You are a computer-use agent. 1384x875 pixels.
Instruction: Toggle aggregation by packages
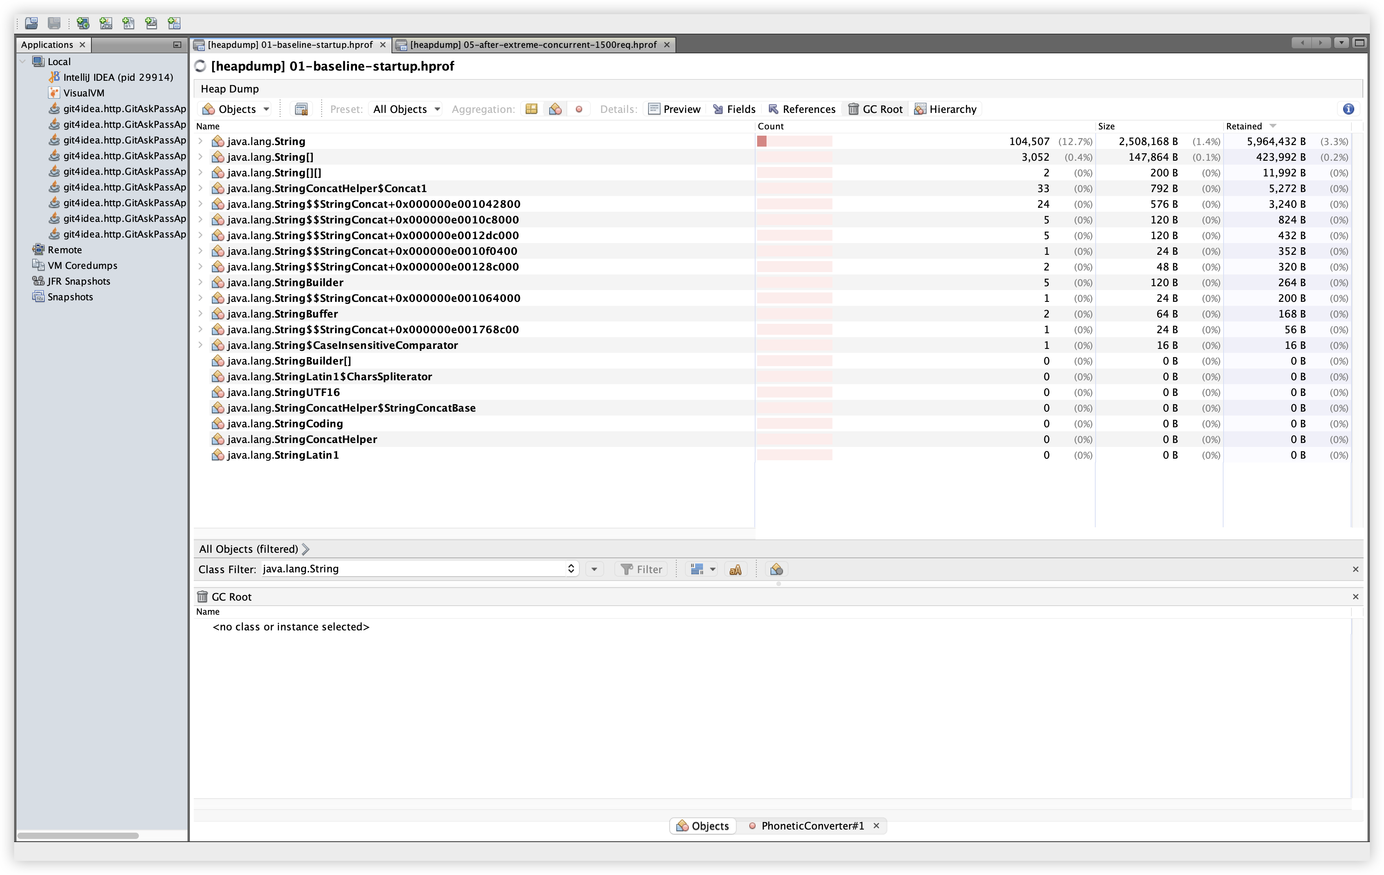click(531, 109)
